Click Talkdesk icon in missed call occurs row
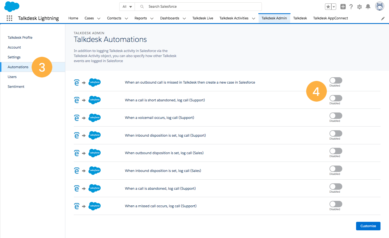 click(x=77, y=206)
